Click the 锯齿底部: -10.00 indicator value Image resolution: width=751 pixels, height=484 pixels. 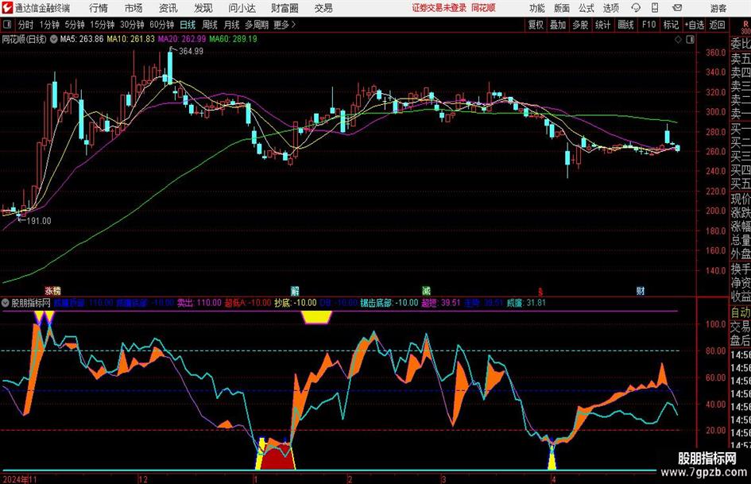click(389, 303)
